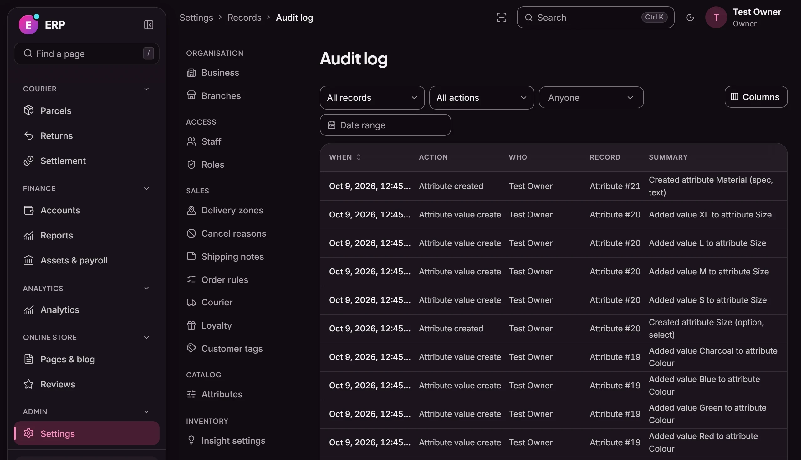Collapse the sidebar with the panel icon

[x=148, y=25]
